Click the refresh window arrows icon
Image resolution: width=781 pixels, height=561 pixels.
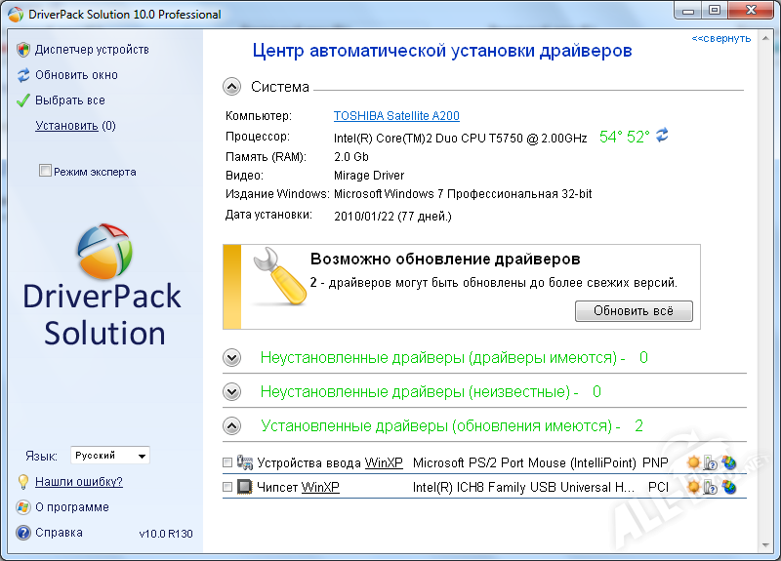[23, 75]
